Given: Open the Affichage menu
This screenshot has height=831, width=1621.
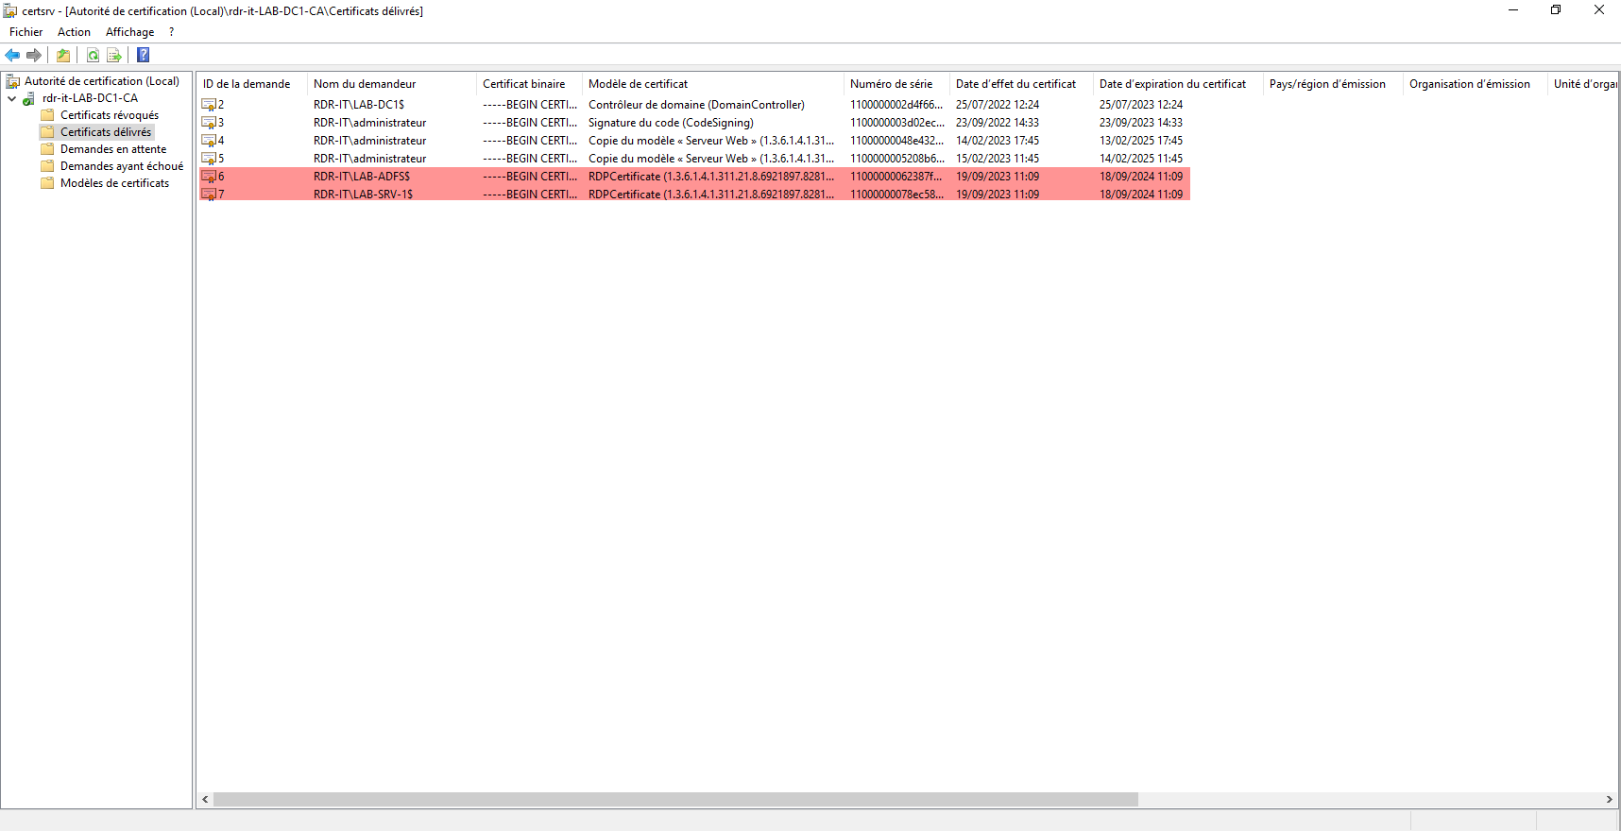Looking at the screenshot, I should pos(129,32).
